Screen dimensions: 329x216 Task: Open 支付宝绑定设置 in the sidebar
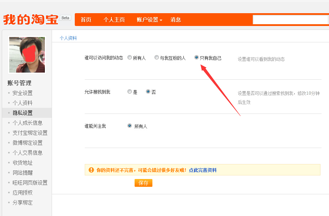click(30, 133)
